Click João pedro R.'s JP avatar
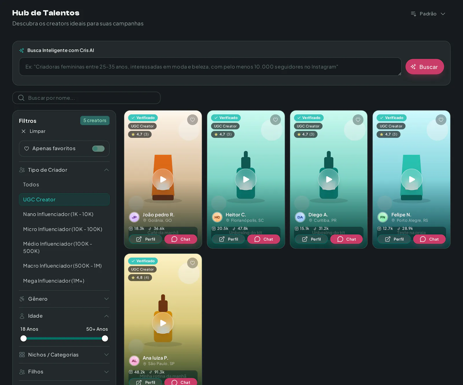463x385 pixels. pyautogui.click(x=134, y=217)
